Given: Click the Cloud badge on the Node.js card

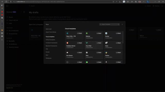Looking at the screenshot, I should point(99,33).
